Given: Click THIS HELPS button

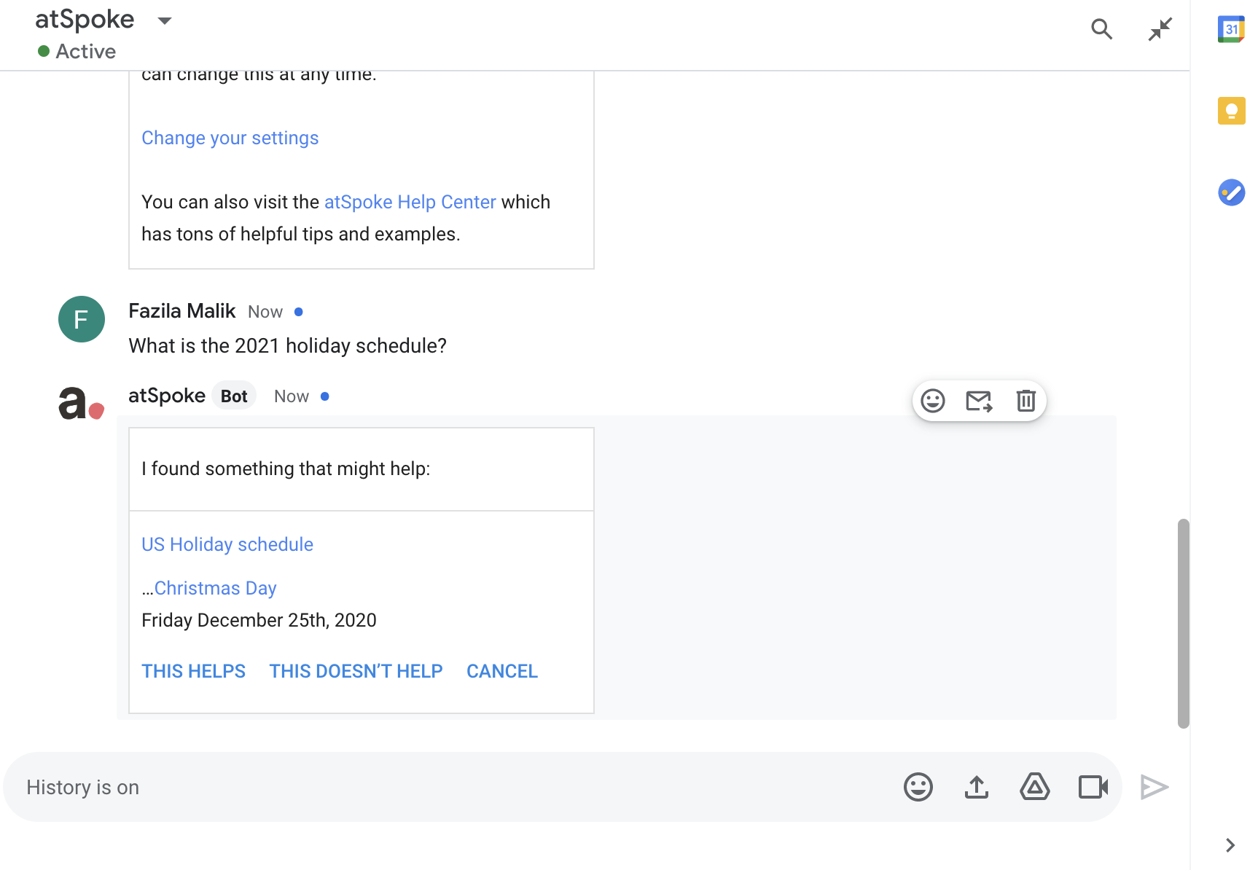Looking at the screenshot, I should click(x=194, y=671).
